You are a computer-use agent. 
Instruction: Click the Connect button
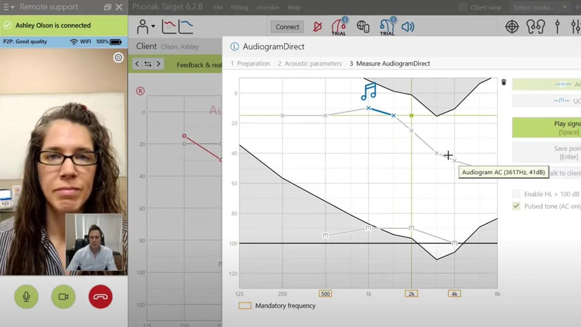tap(288, 27)
